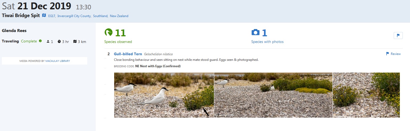The height and width of the screenshot is (131, 410).
Task: Click the Species with photos label
Action: pyautogui.click(x=267, y=42)
